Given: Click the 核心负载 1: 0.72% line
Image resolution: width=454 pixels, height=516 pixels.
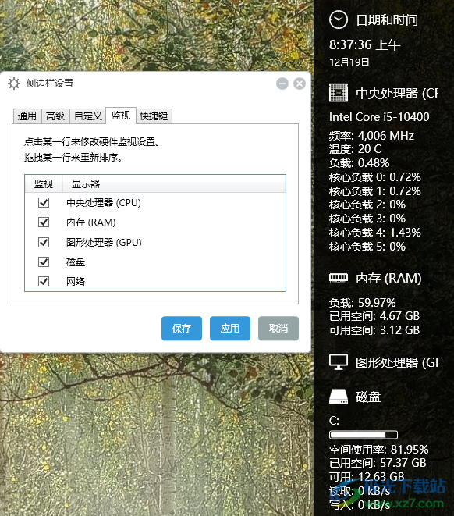Looking at the screenshot, I should coord(374,191).
